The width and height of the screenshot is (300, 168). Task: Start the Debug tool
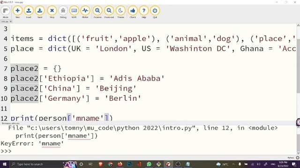[63, 12]
